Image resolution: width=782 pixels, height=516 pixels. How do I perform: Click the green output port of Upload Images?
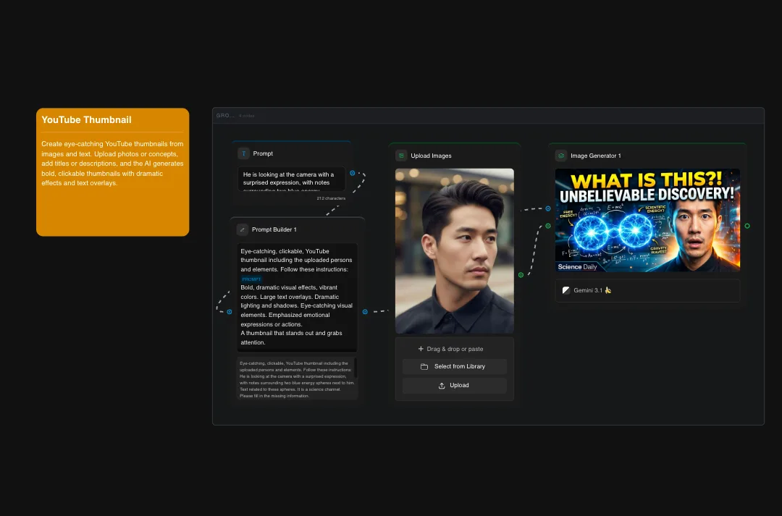click(520, 275)
